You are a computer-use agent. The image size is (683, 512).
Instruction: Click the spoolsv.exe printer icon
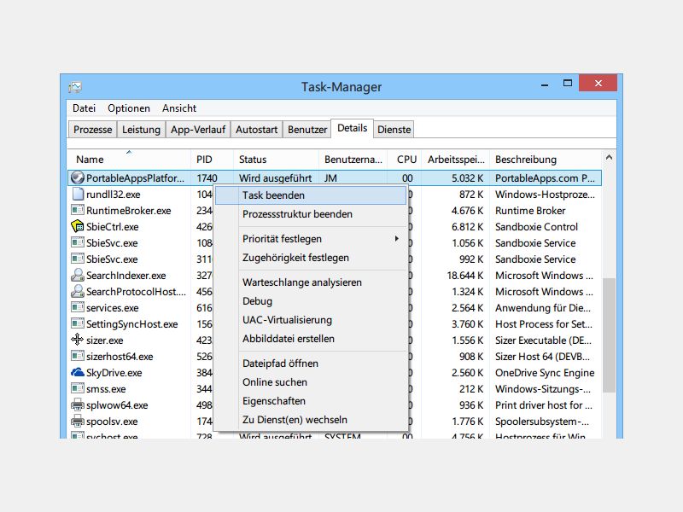point(78,421)
